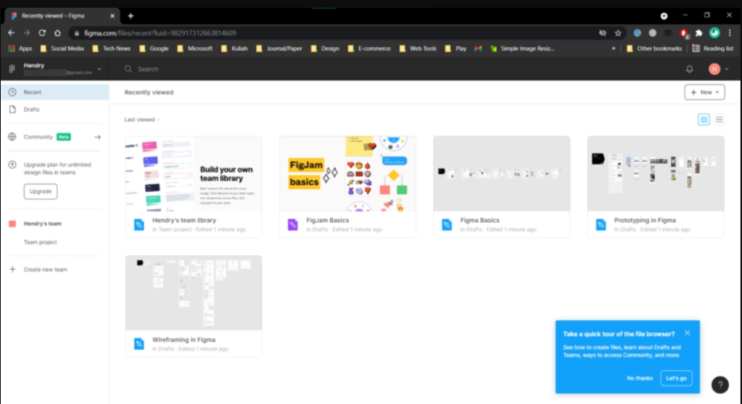Click the 'Prototyping in Figma' file title
Image resolution: width=742 pixels, height=404 pixels.
pos(645,221)
